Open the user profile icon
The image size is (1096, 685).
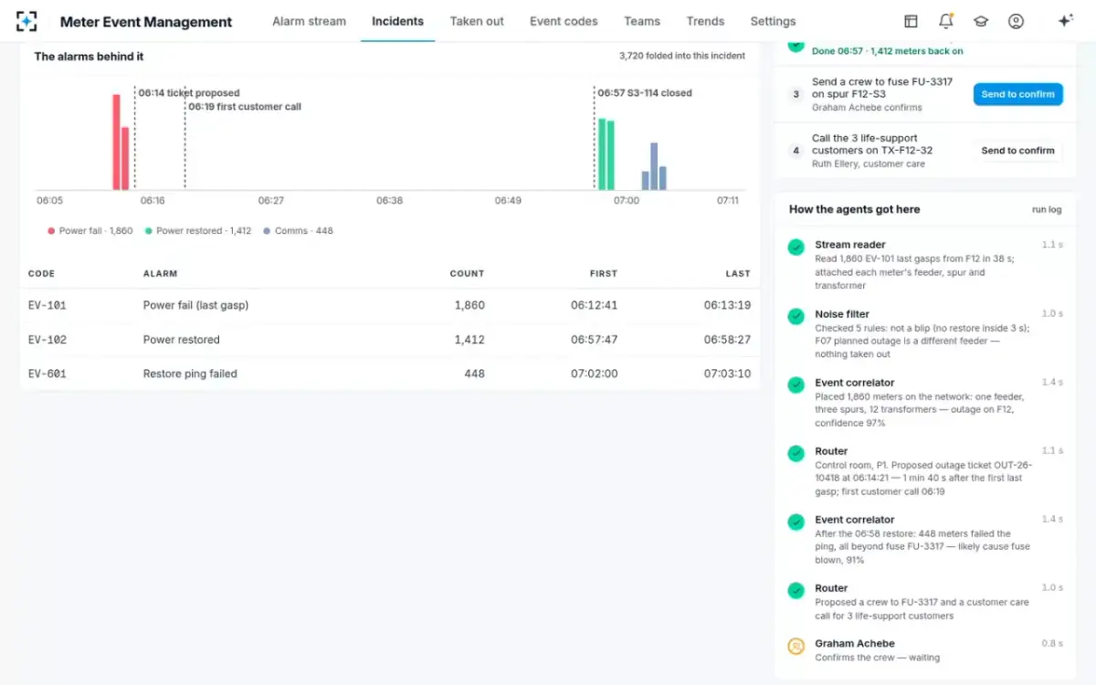point(1016,21)
